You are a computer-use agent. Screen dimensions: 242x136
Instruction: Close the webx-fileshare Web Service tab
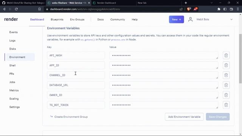click(x=89, y=3)
